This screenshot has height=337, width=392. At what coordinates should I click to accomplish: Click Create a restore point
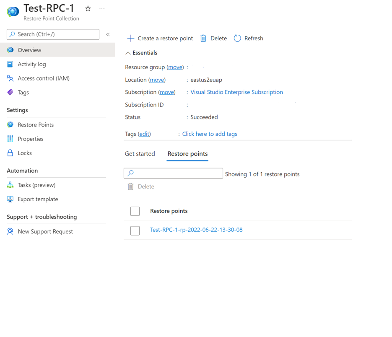coord(165,38)
